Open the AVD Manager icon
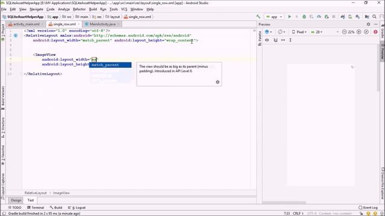385x216 pixels. pyautogui.click(x=350, y=17)
